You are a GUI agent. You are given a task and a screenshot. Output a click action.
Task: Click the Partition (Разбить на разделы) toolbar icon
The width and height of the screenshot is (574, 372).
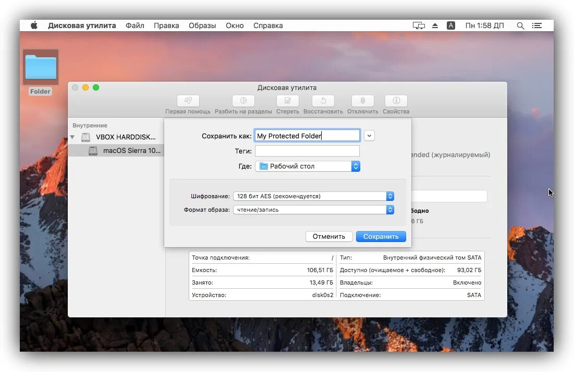[x=243, y=100]
